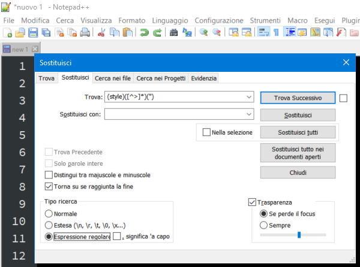This screenshot has width=360, height=267.
Task: Click the green Undo arrow icon
Action: (x=144, y=32)
